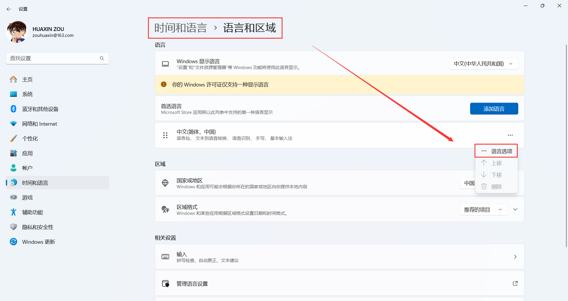Click the 输入 row title text
This screenshot has height=301, width=568.
pos(182,254)
